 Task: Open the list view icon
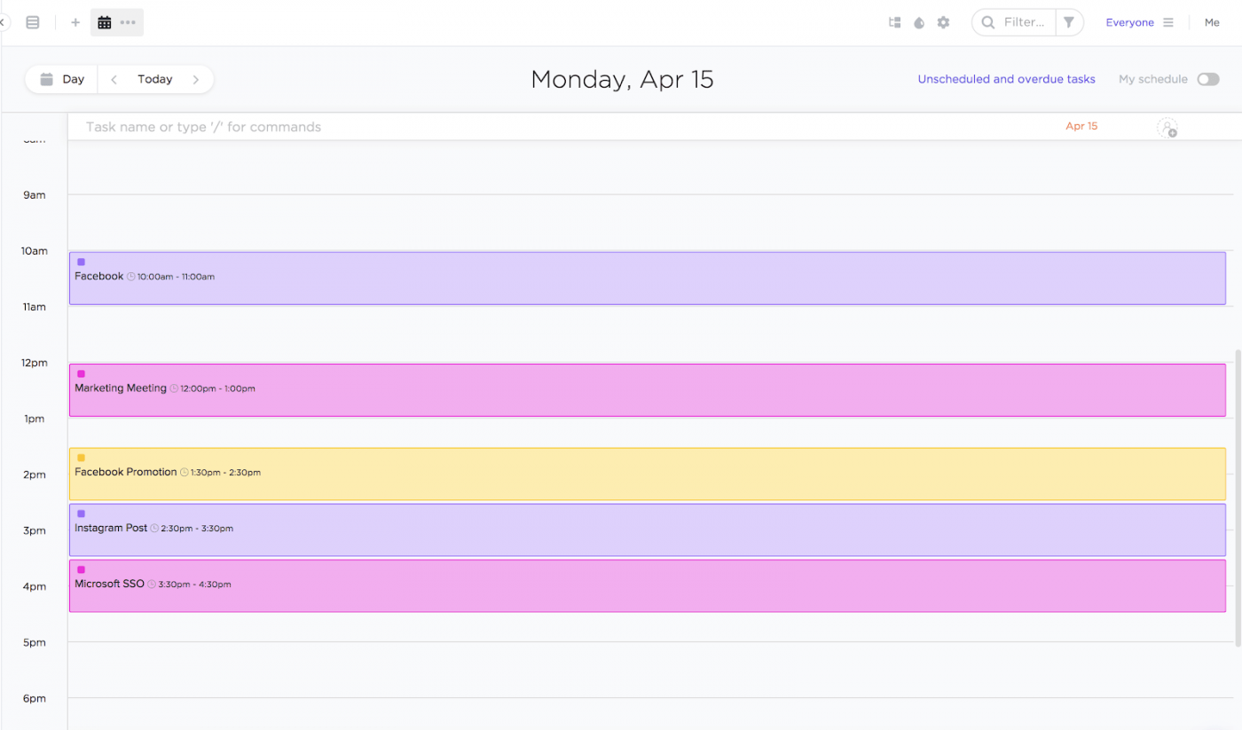click(33, 22)
